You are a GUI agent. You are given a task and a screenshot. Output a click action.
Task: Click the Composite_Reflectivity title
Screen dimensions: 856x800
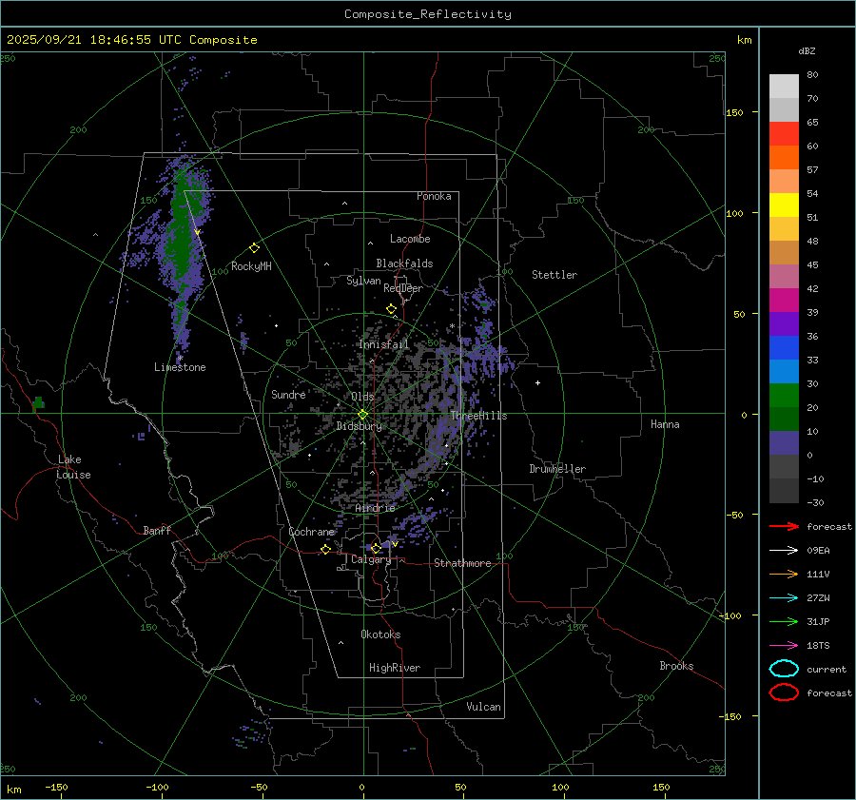[427, 14]
